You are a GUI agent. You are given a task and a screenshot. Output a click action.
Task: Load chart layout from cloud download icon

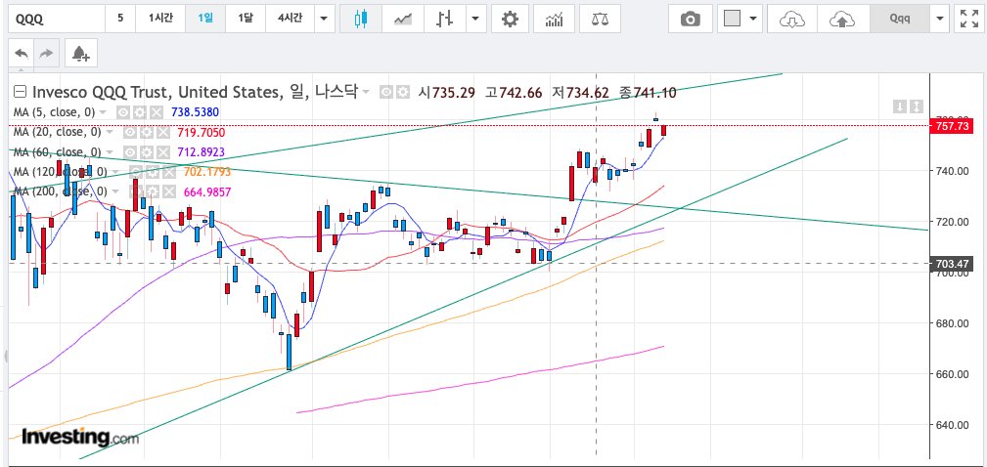pos(792,20)
